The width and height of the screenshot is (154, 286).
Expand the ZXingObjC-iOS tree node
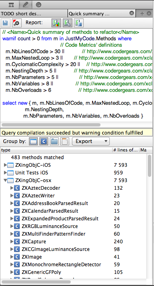[5, 165]
